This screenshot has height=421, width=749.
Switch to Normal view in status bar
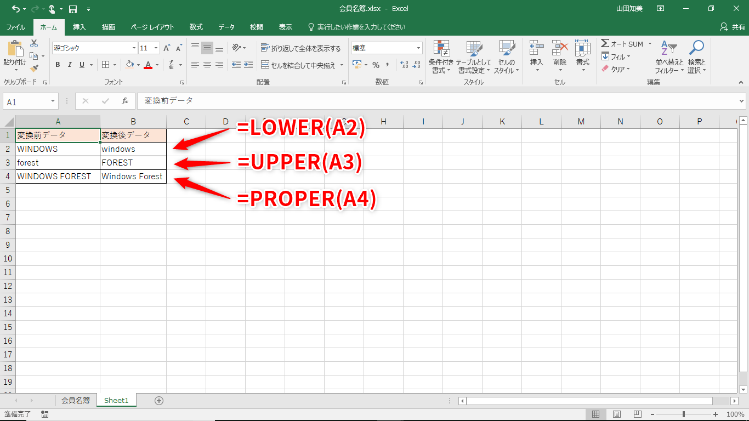pos(595,414)
